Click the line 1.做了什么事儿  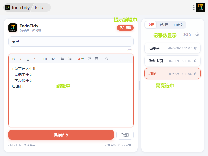24,69
